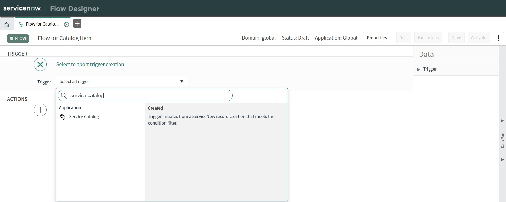506x202 pixels.
Task: Click Domain: global text
Action: tap(259, 38)
